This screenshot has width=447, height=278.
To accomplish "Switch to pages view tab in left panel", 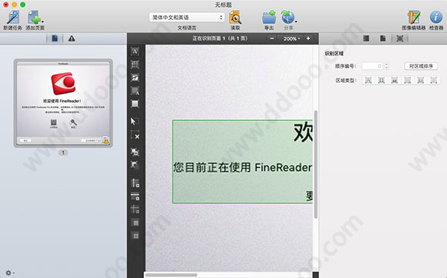I will coord(55,39).
